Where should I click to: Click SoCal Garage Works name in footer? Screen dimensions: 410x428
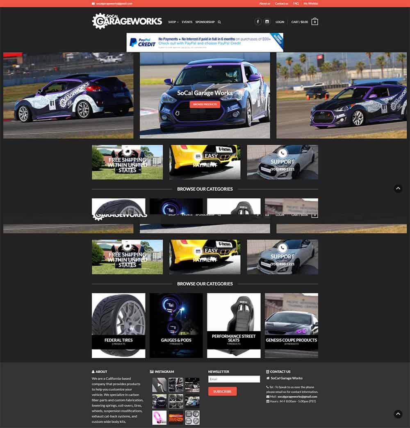(286, 378)
